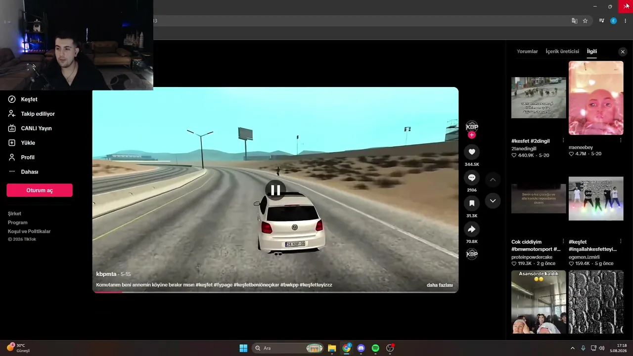Pause the playing TikTok video
This screenshot has width=633, height=356.
coord(275,190)
